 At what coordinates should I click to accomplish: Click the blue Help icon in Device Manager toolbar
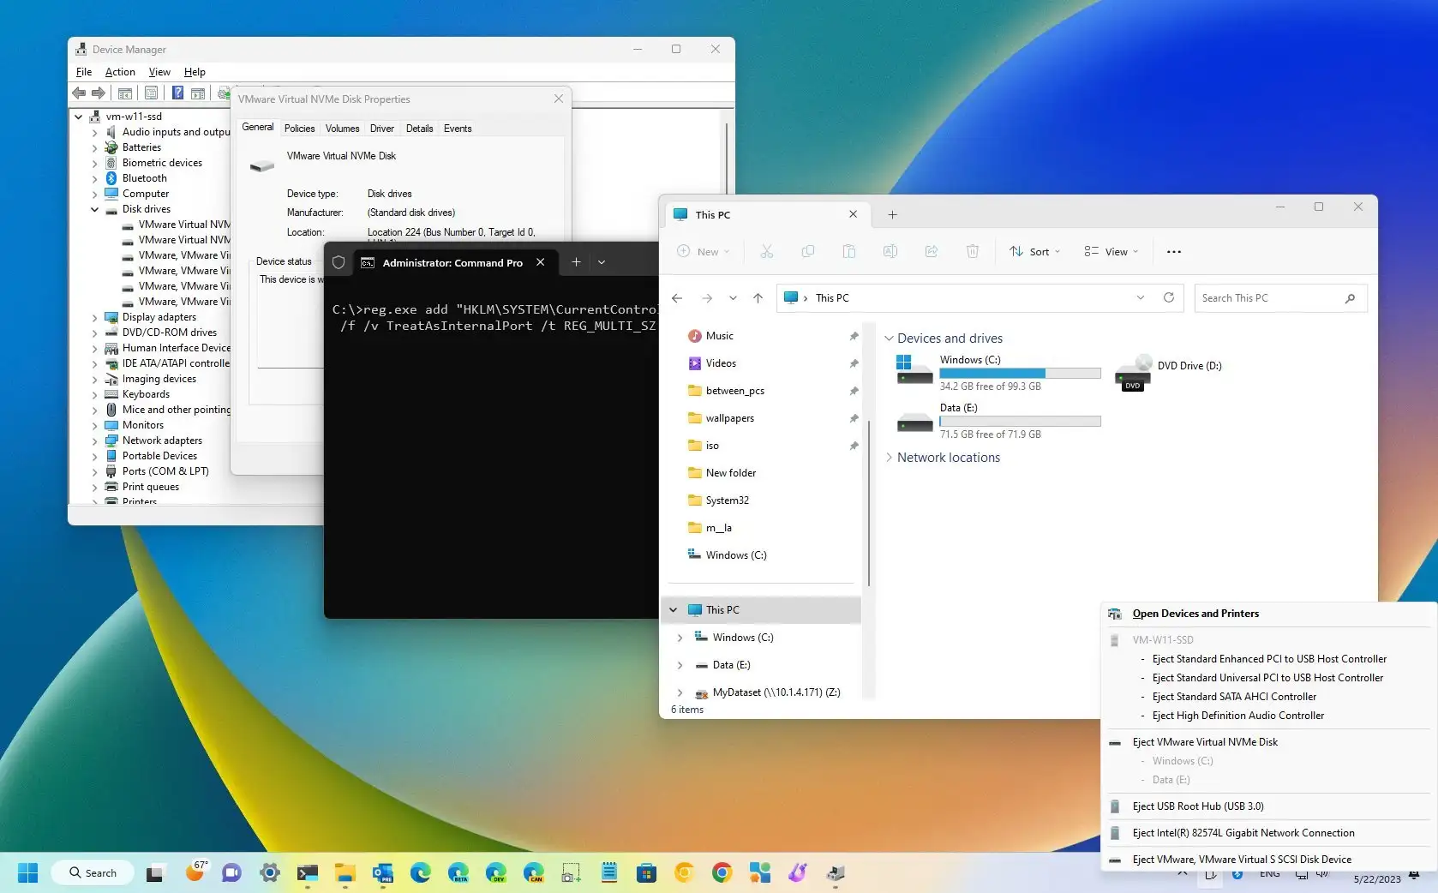(x=177, y=93)
